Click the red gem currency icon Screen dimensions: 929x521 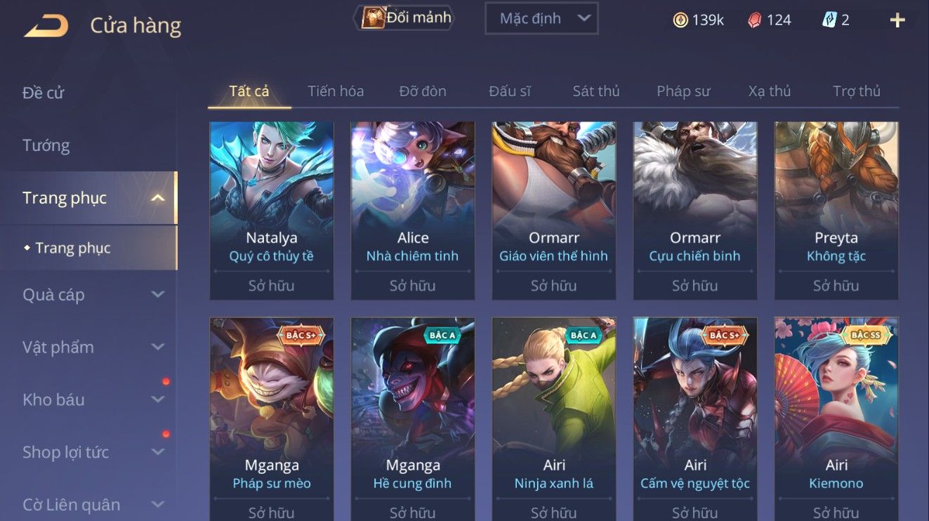(754, 20)
